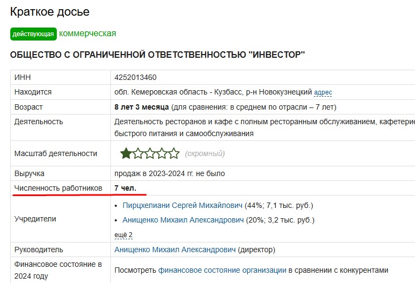Open founder Пирцхелиани Сергей Михайлович profile

[182, 205]
